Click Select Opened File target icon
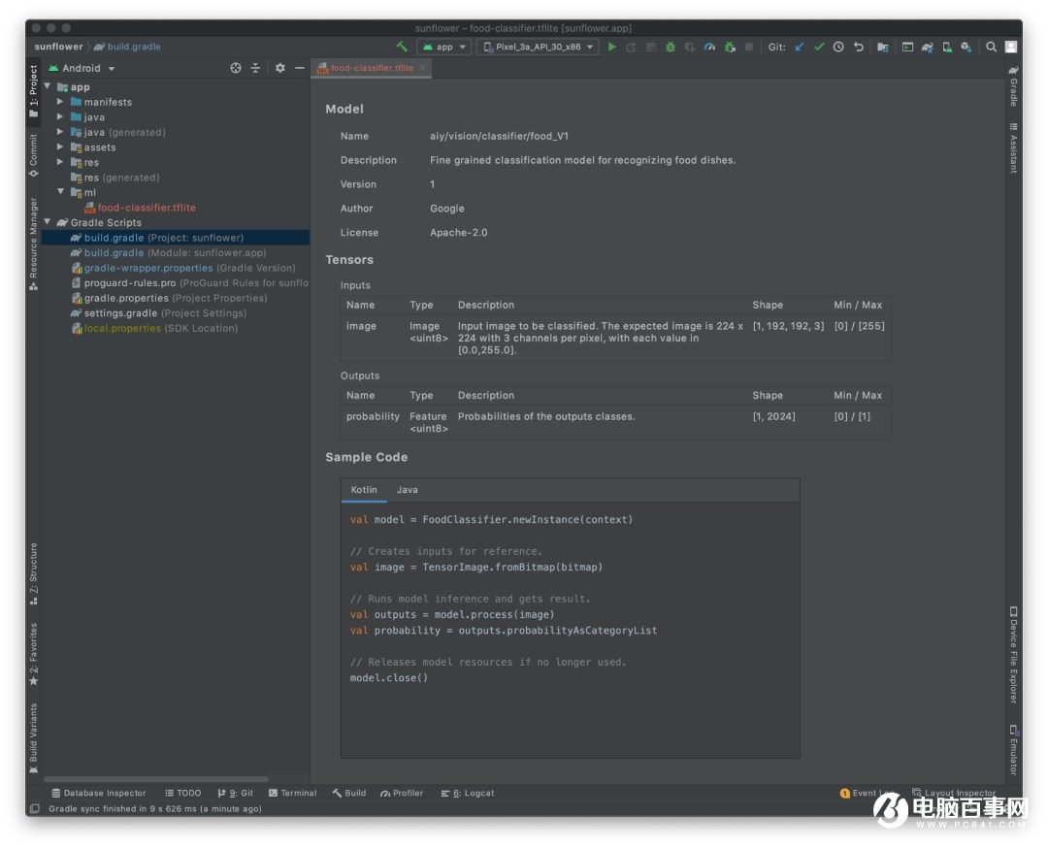The height and width of the screenshot is (848, 1048). coord(235,68)
